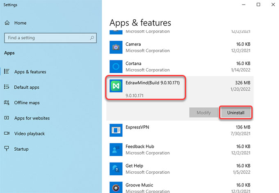Select ExpressVPN in the apps list

[137, 127]
